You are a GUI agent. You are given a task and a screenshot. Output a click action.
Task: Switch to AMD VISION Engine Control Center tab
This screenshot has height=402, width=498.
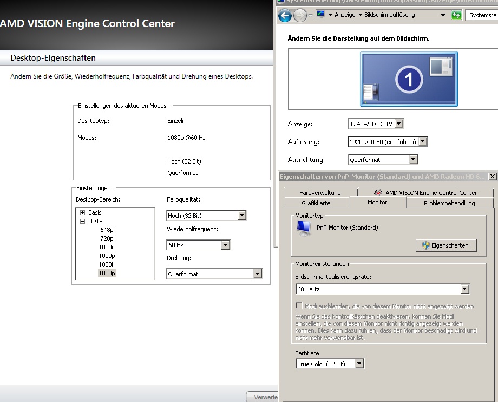coord(425,192)
